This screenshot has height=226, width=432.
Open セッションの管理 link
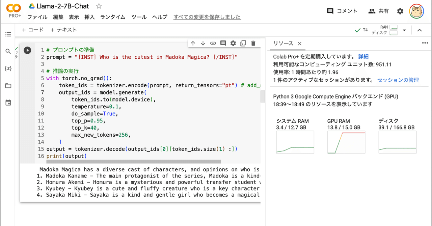point(398,80)
